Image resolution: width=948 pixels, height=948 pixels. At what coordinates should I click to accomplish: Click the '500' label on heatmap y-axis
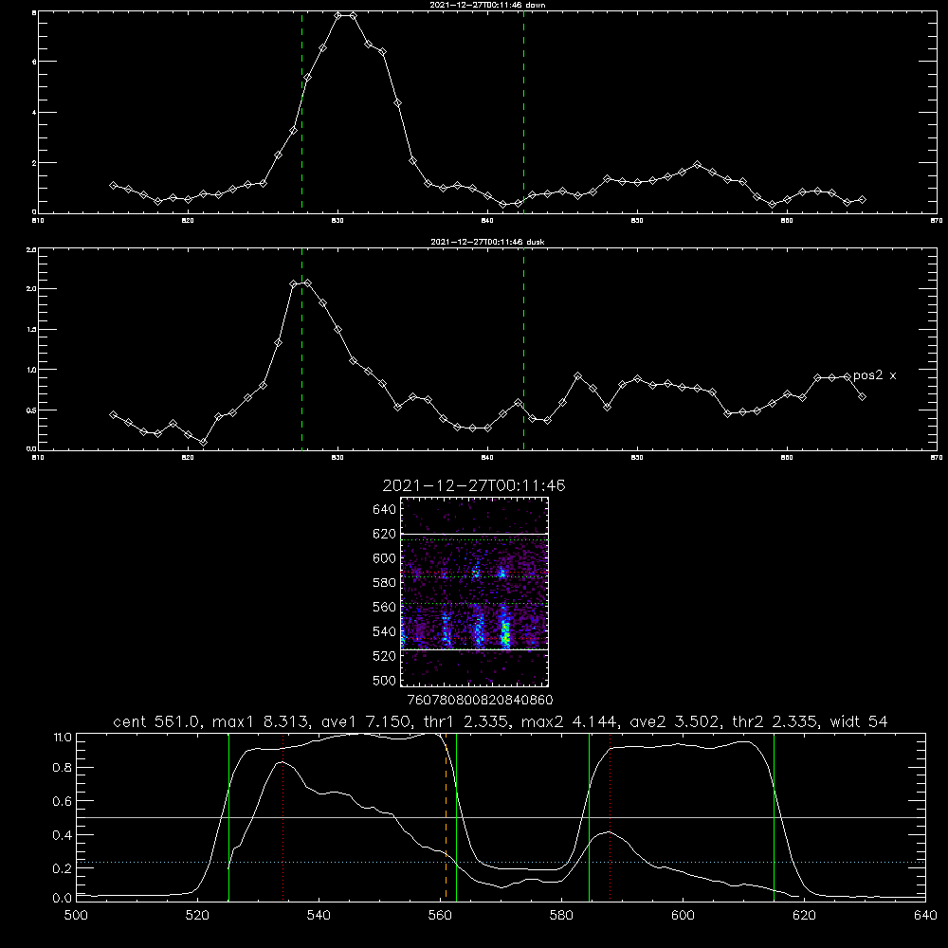385,680
